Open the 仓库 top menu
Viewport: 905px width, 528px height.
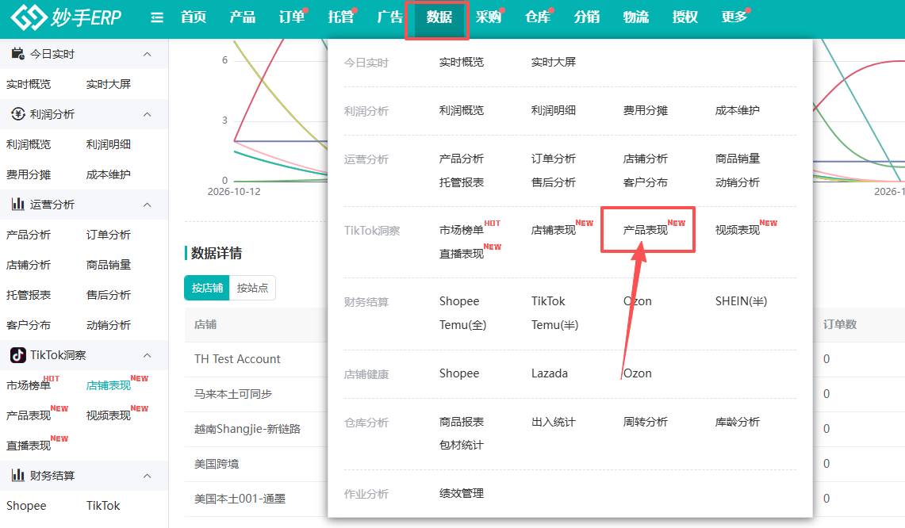tap(537, 17)
